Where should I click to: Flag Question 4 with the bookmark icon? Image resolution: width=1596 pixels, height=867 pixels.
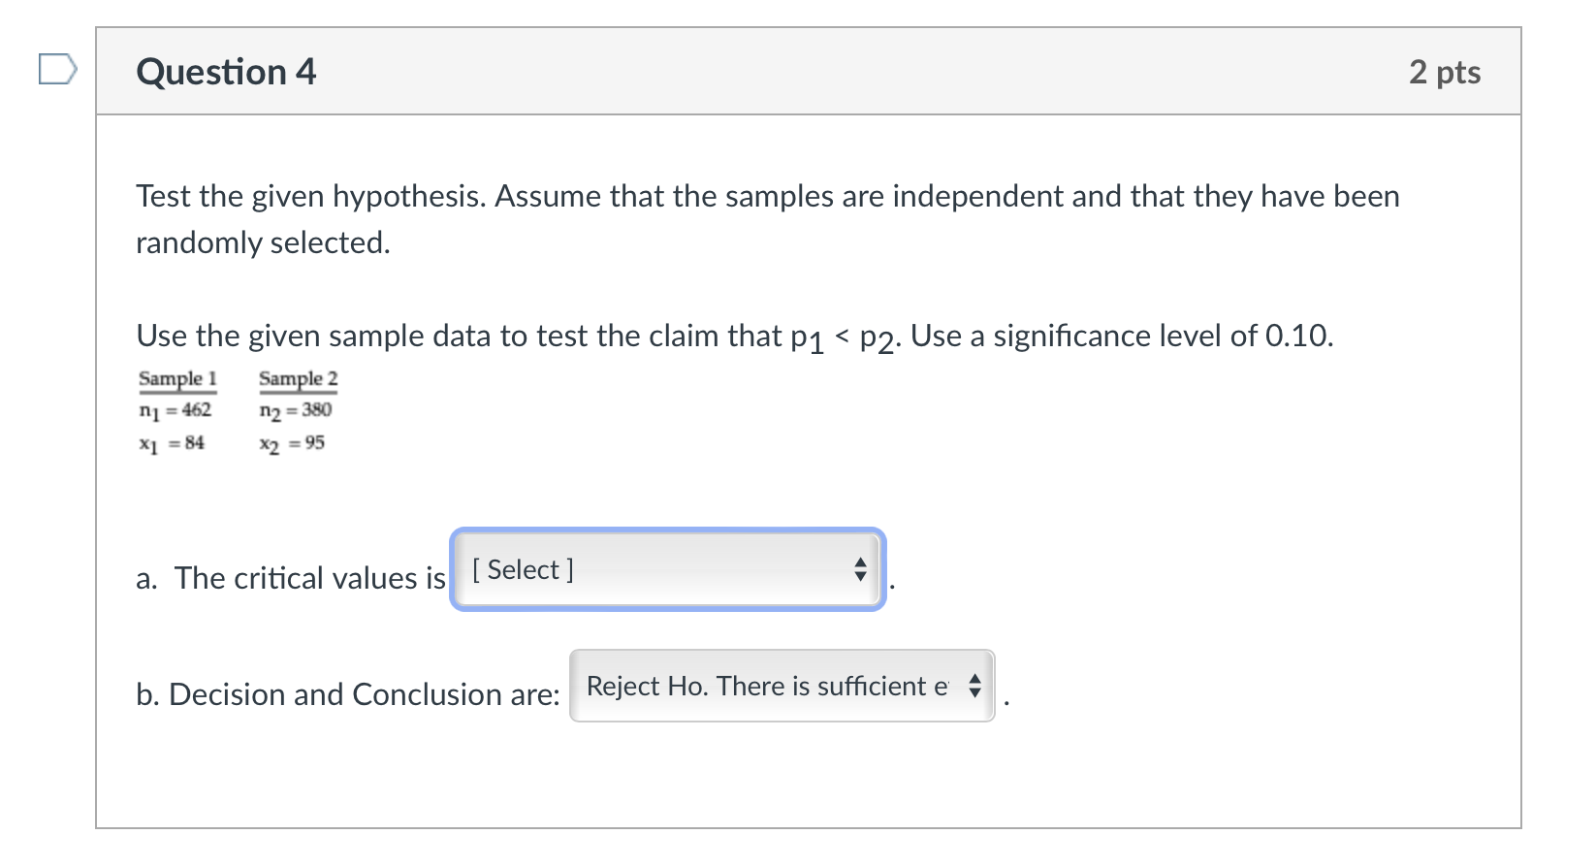tap(57, 70)
